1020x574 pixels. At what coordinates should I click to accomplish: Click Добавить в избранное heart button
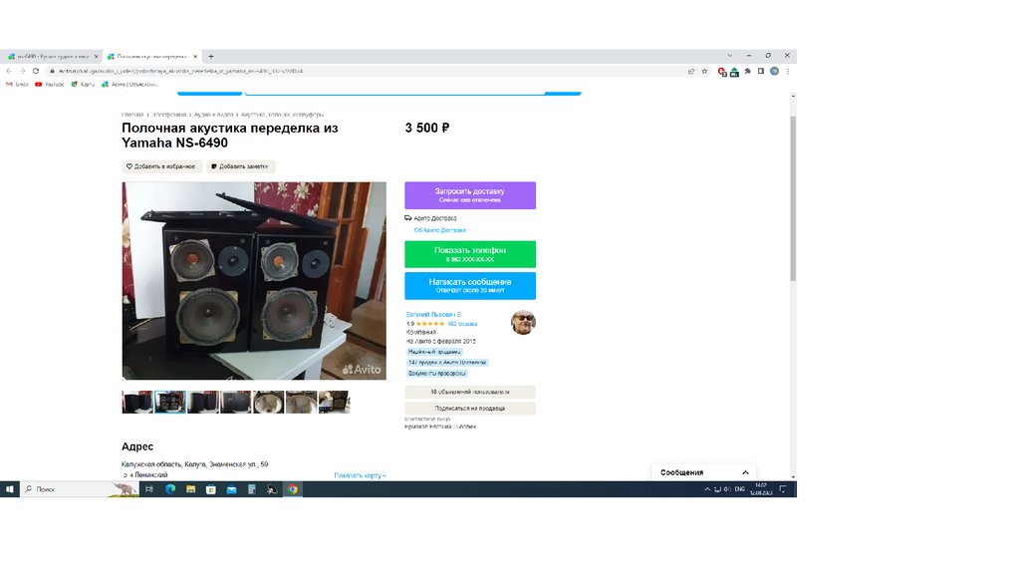point(161,166)
